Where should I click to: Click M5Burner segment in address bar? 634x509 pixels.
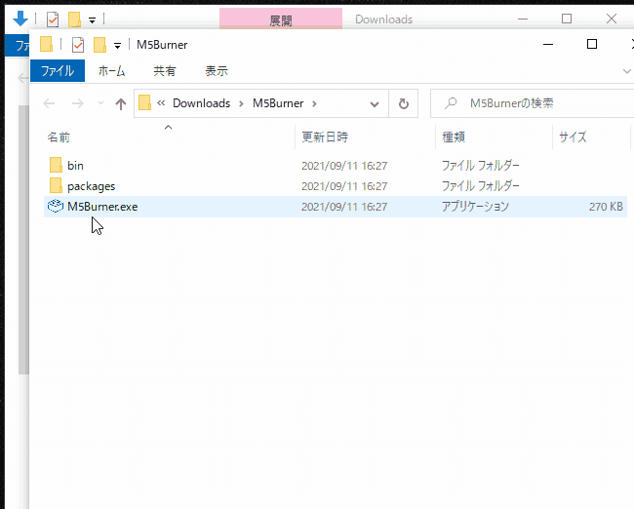(278, 103)
